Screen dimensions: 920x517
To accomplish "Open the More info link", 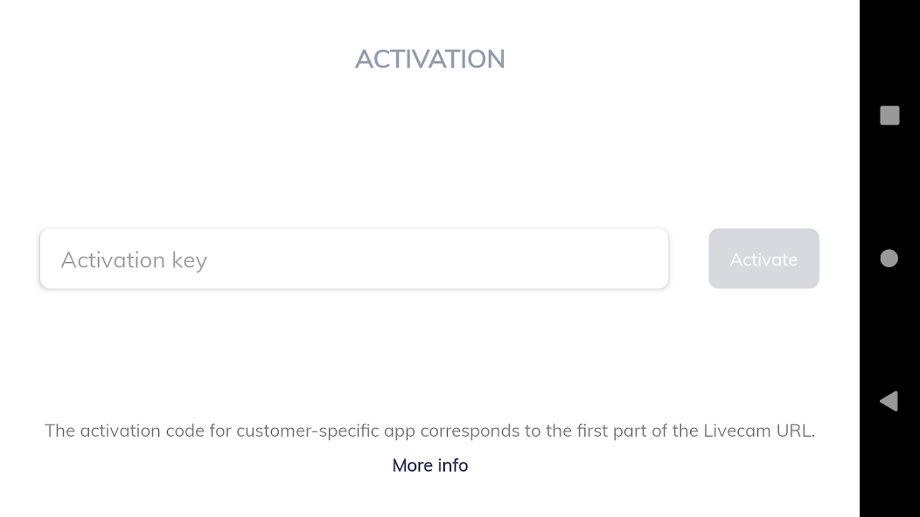I will point(430,465).
